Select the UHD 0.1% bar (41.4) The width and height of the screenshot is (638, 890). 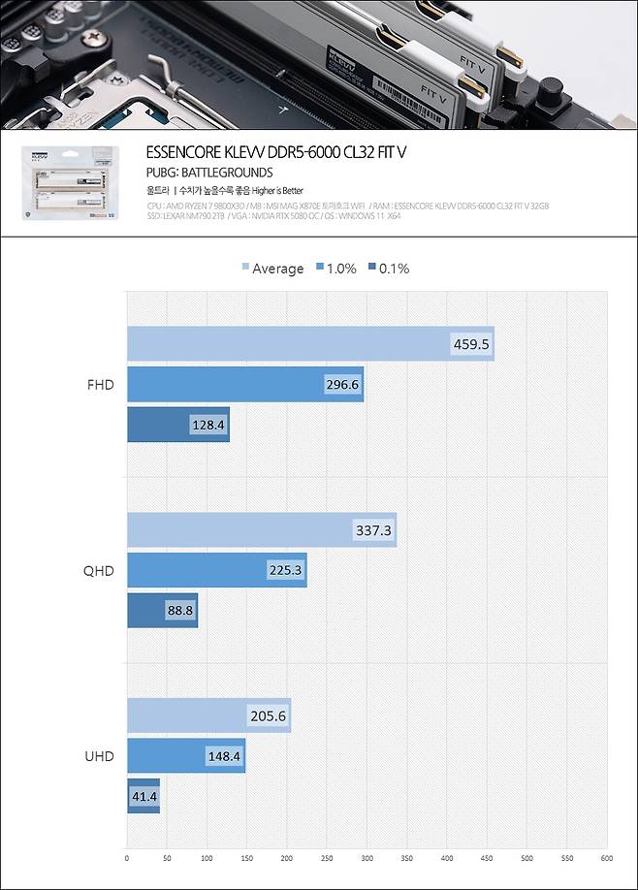point(144,796)
